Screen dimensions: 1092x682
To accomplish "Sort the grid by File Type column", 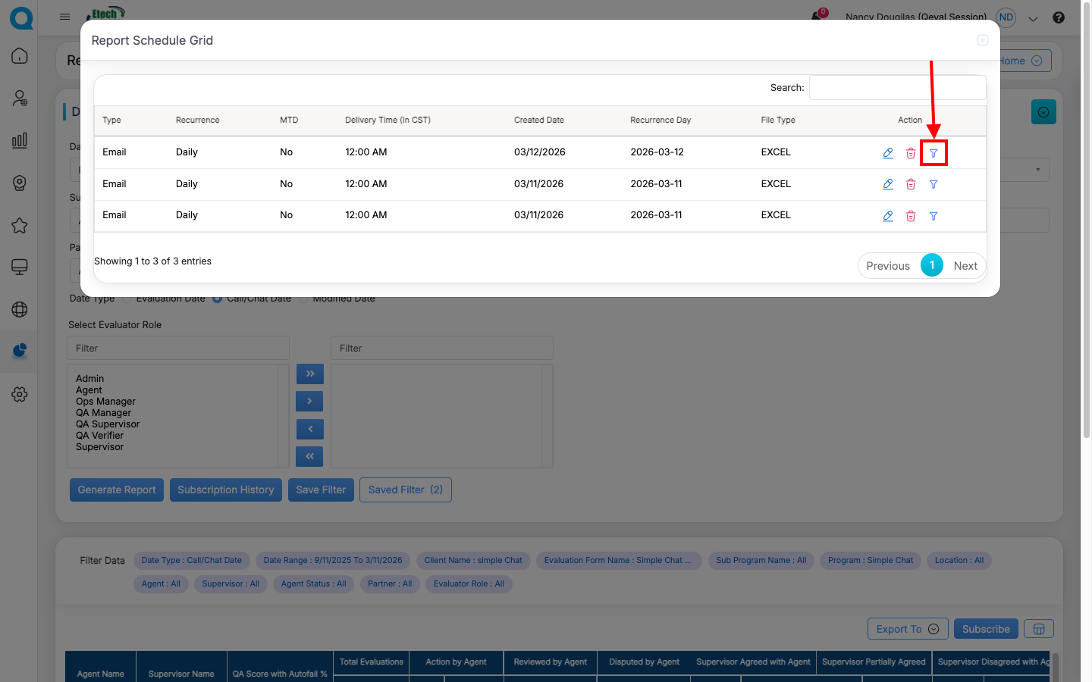I will pos(777,120).
